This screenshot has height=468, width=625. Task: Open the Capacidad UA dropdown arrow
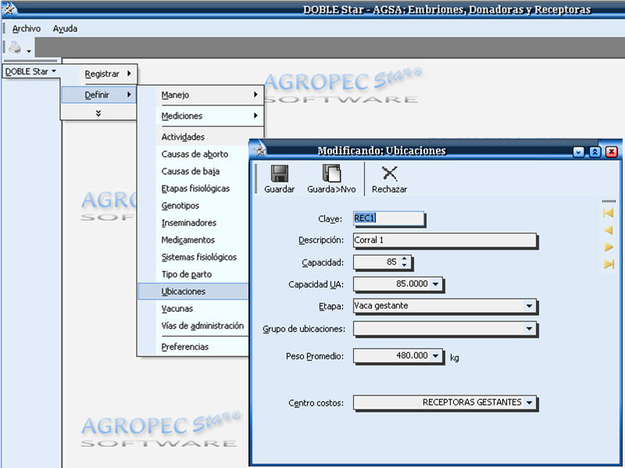tap(436, 284)
